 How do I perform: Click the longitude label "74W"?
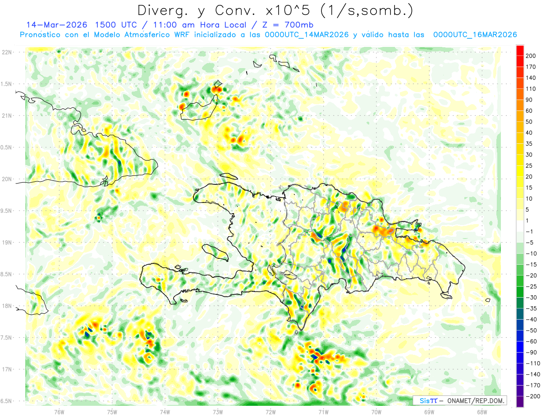(x=165, y=412)
